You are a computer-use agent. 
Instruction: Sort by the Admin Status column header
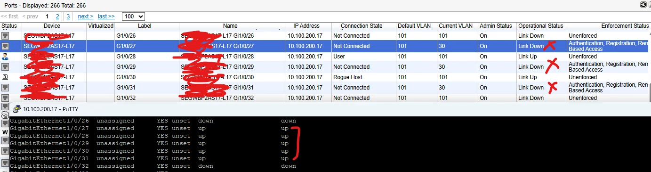pyautogui.click(x=496, y=26)
